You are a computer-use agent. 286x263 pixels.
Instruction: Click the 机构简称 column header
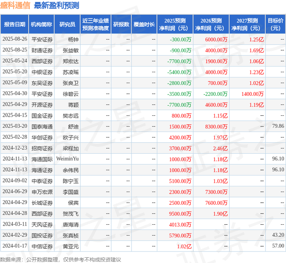coord(41,24)
